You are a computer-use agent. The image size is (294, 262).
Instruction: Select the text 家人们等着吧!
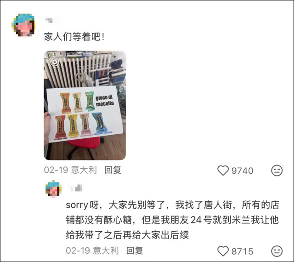pos(74,37)
